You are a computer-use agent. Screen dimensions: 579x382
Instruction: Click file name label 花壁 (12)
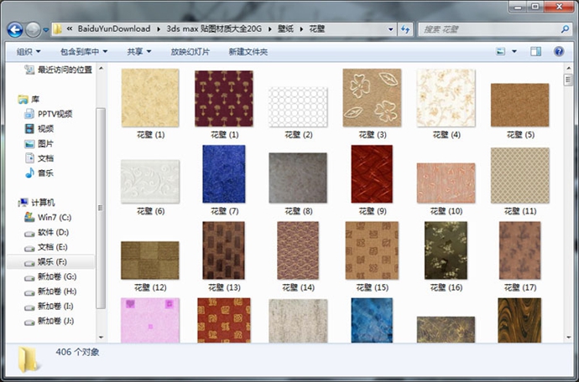[150, 287]
